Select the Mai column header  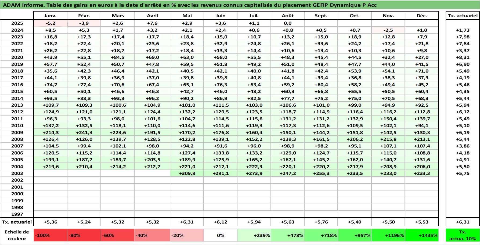pos(187,16)
